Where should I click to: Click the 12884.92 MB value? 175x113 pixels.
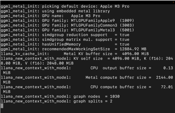point(133,49)
